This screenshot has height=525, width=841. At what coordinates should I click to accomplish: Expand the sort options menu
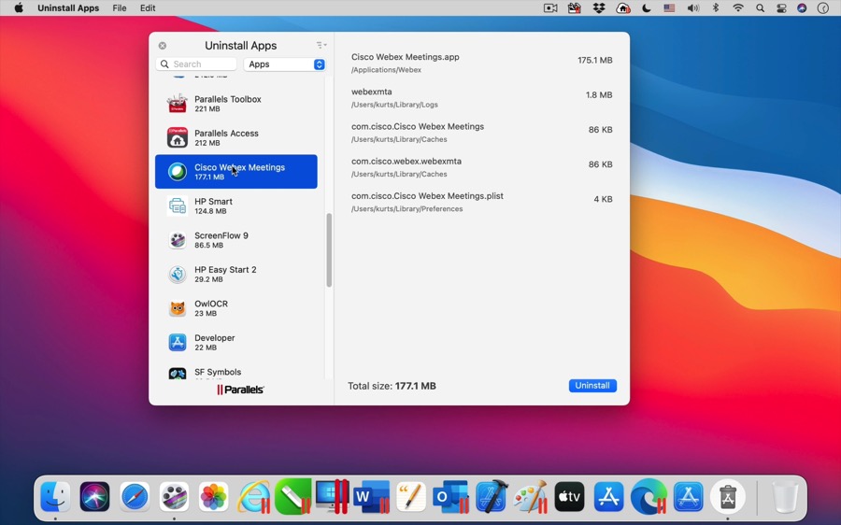click(321, 45)
